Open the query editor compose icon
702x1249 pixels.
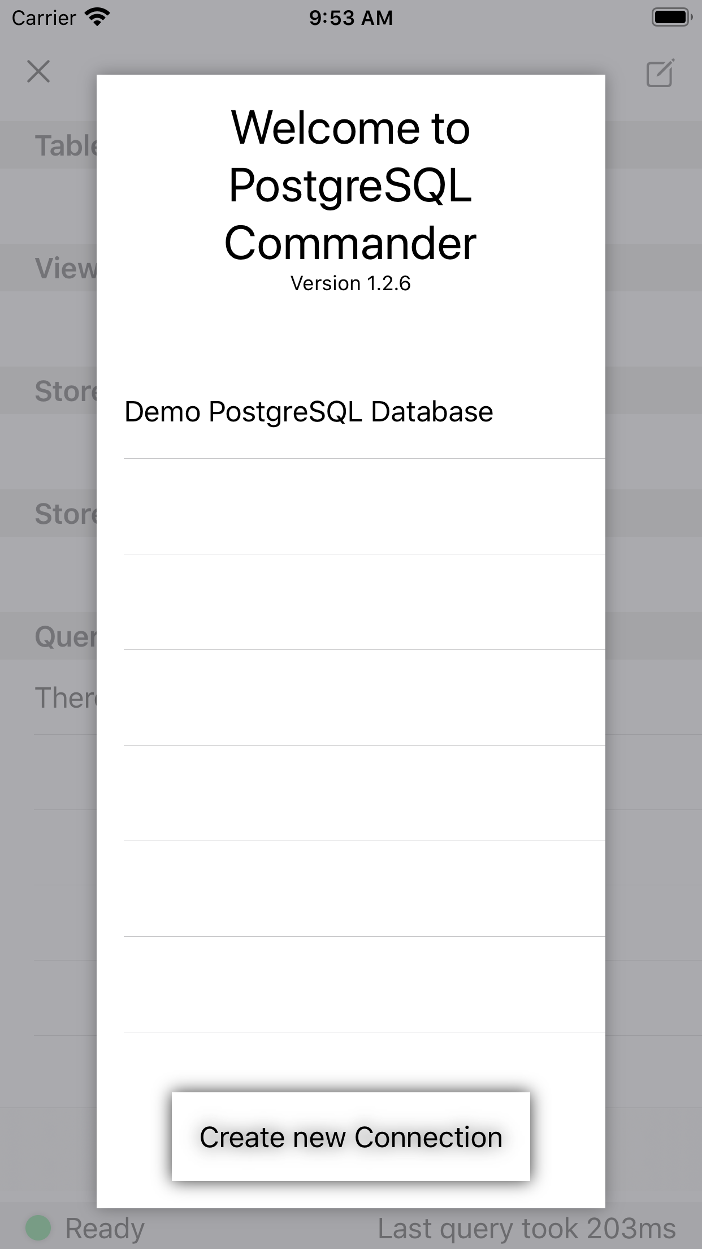[660, 72]
